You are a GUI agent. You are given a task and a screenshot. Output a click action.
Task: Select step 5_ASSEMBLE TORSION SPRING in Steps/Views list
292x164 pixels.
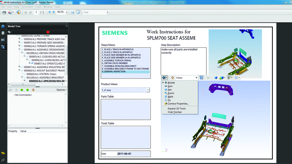pyautogui.click(x=117, y=61)
